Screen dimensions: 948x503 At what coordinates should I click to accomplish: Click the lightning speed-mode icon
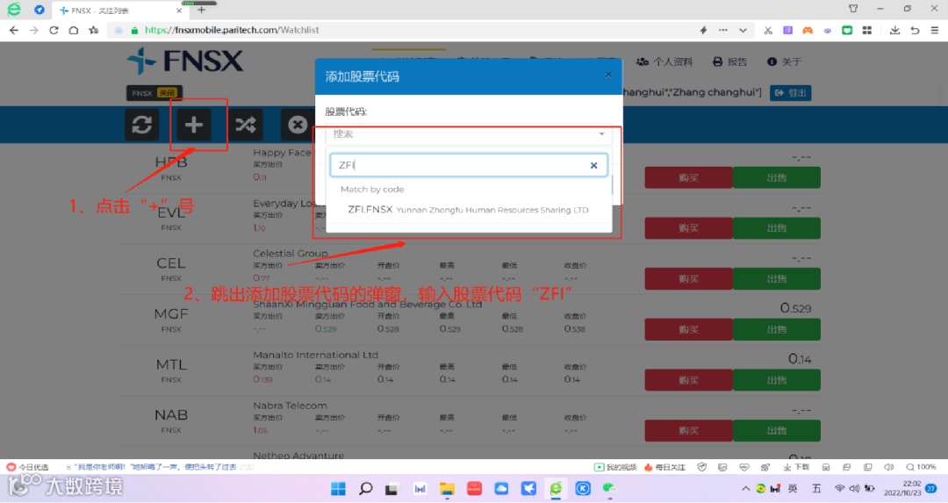click(703, 30)
